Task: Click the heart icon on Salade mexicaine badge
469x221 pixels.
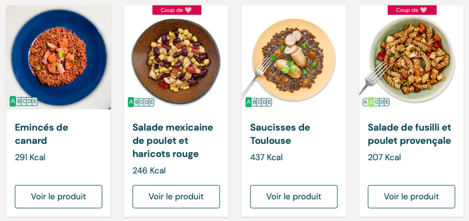Action: point(188,10)
